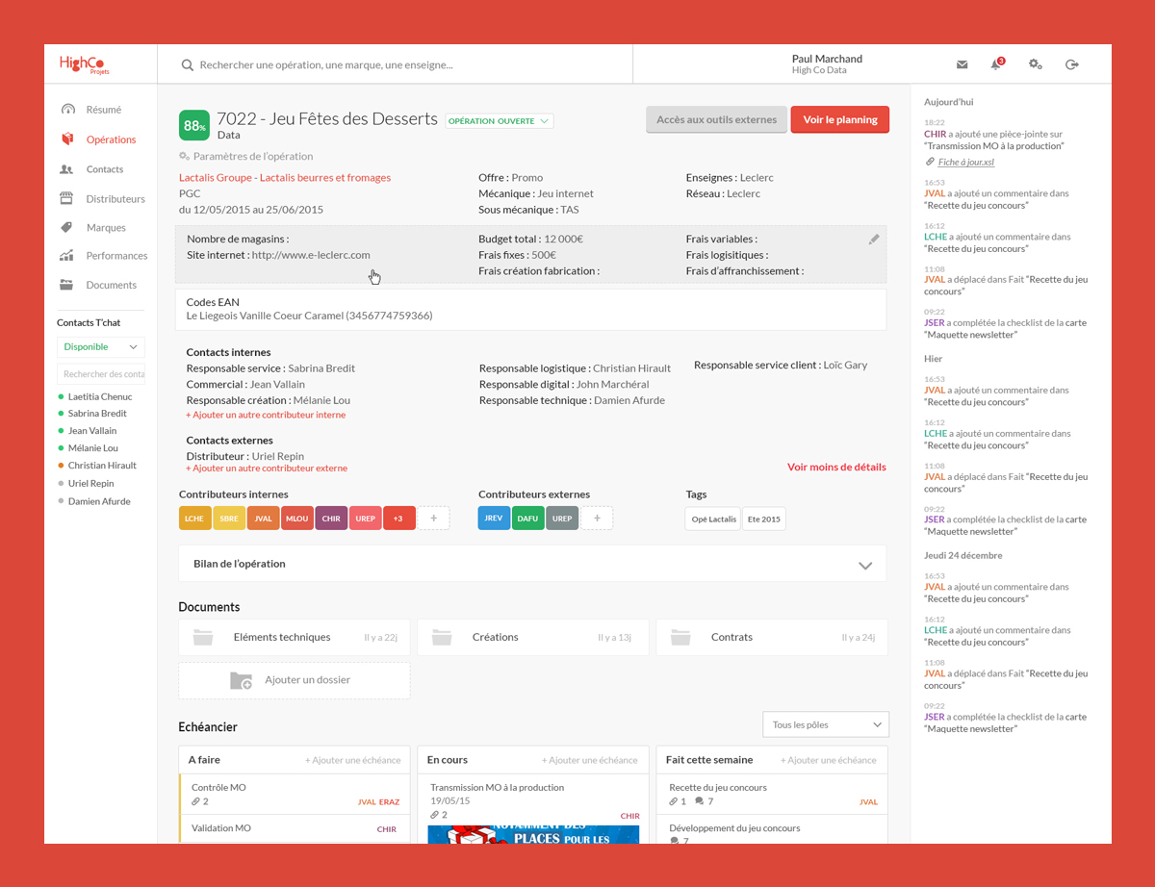Click the LCHE orange contributor badge
The image size is (1155, 887).
click(x=194, y=518)
